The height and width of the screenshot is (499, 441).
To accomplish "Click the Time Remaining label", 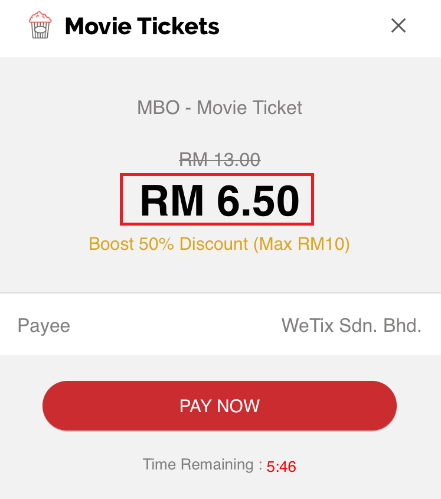I will coord(202,465).
